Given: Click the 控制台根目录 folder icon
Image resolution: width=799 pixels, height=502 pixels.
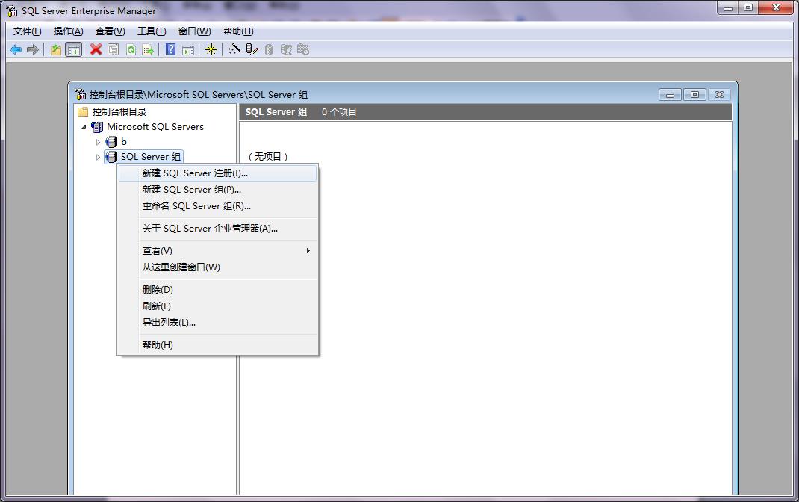Looking at the screenshot, I should [x=83, y=111].
